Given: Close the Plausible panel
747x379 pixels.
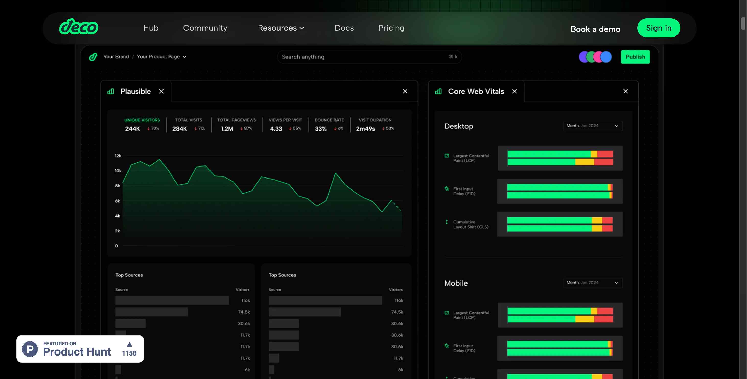Looking at the screenshot, I should click(405, 91).
